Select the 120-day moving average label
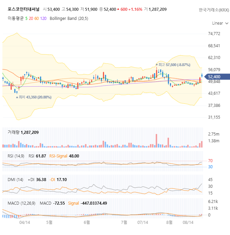This screenshot has height=235, width=230. coord(43,19)
